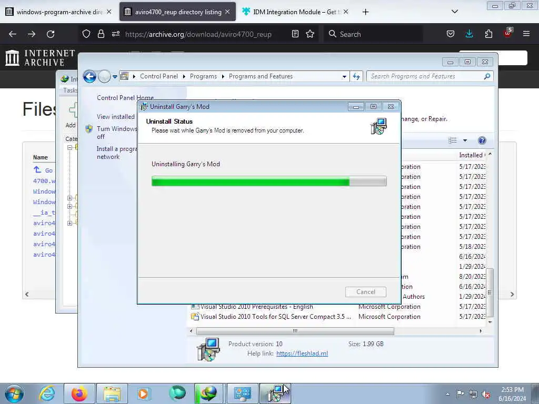The height and width of the screenshot is (404, 539).
Task: Click Cancel in Uninstall Garry's Mod
Action: 366,292
